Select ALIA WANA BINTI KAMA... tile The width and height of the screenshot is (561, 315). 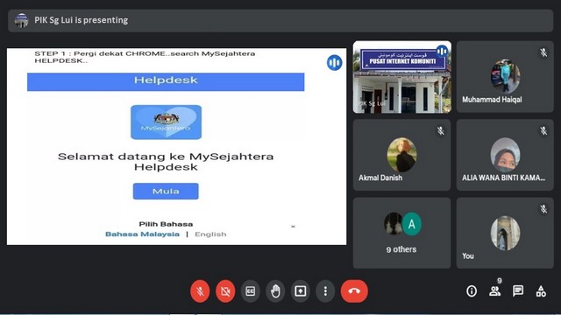505,155
